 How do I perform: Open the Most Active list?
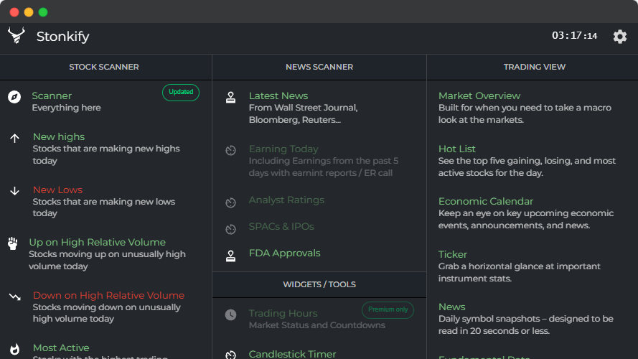(61, 348)
